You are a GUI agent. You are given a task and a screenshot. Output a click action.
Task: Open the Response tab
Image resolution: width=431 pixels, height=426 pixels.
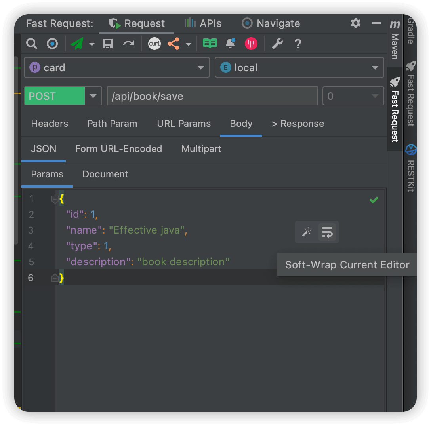(x=298, y=124)
